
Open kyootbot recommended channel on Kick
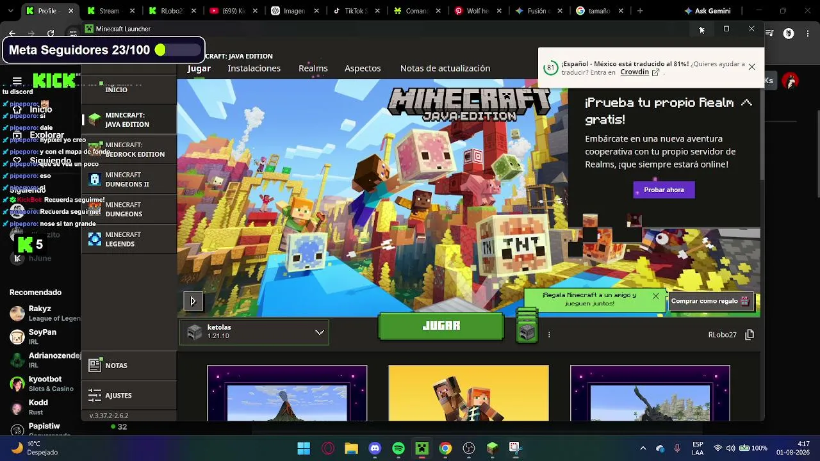(45, 384)
